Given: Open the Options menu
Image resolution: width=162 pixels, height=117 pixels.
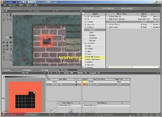Looking at the screenshot, I should point(29,5).
